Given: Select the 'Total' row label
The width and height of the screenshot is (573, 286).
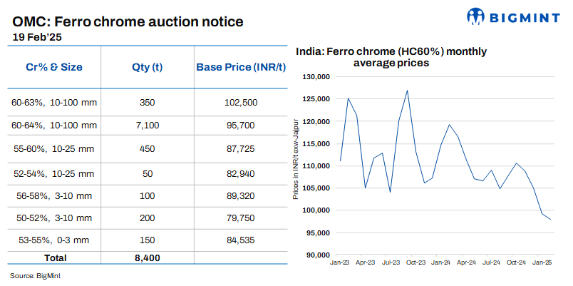Looking at the screenshot, I should click(54, 257).
